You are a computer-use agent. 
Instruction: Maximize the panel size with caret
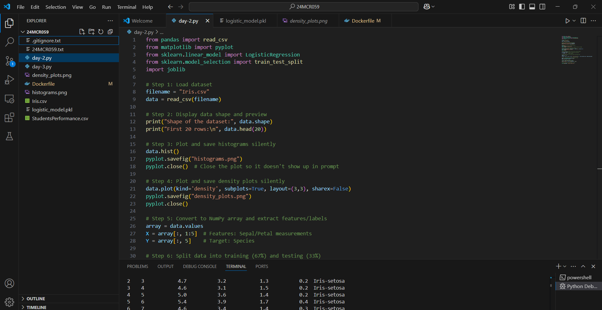[x=583, y=266]
